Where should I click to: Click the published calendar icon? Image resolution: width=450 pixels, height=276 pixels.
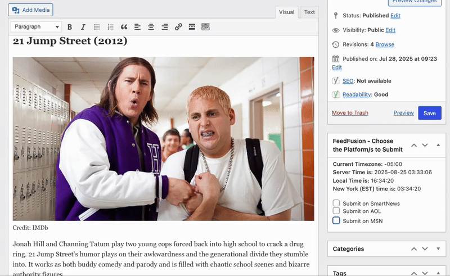coord(336,59)
